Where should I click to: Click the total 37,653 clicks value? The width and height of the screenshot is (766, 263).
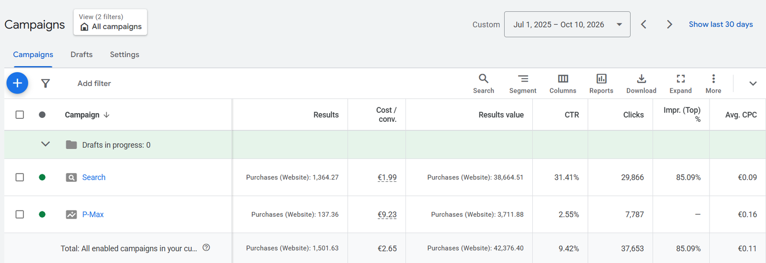[632, 249]
